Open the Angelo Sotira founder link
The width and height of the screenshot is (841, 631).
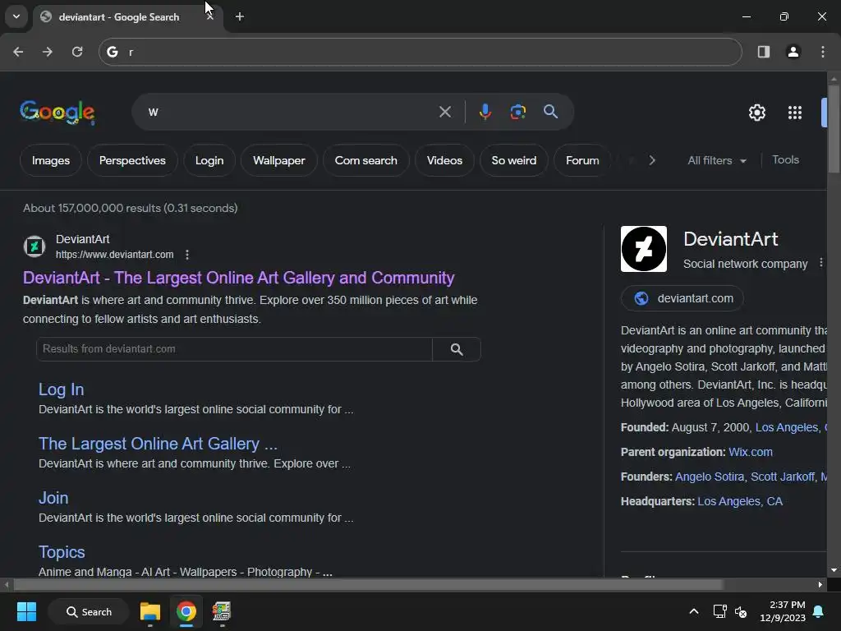tap(710, 477)
